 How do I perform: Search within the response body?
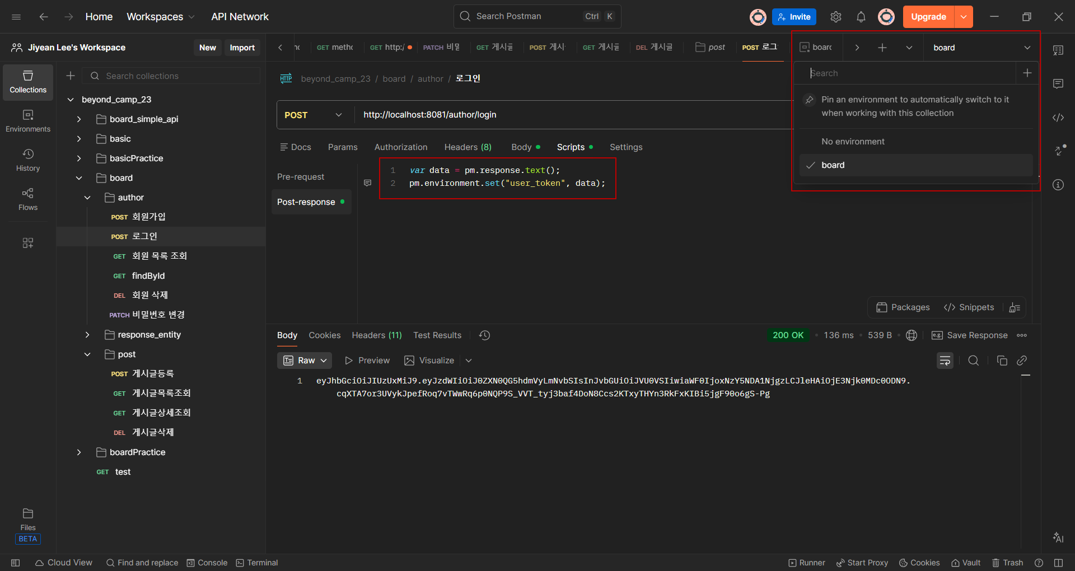[x=974, y=361]
